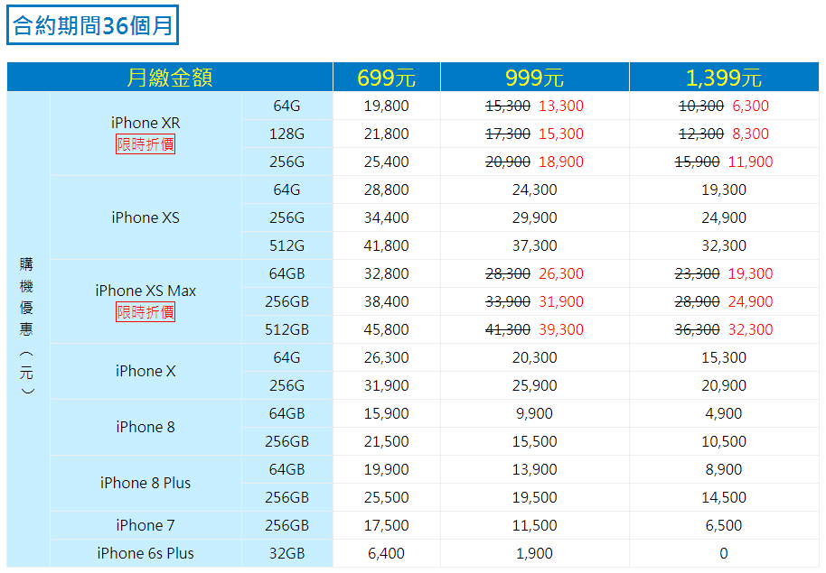The width and height of the screenshot is (826, 573).
Task: Click the 28,800 price for XS 64G
Action: click(x=386, y=189)
